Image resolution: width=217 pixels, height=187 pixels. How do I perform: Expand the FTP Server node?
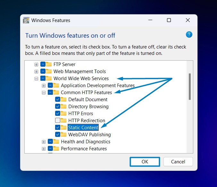click(36, 64)
